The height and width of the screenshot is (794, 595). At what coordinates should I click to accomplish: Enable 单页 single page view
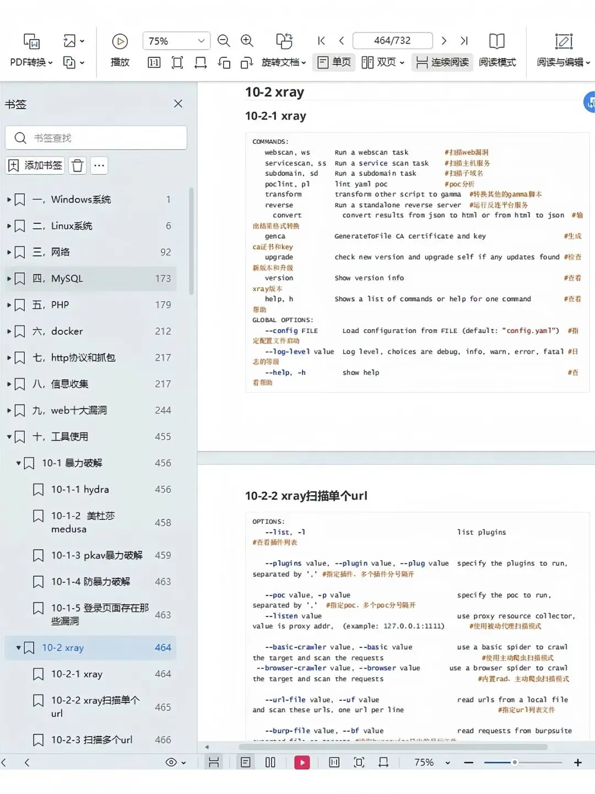(x=334, y=62)
